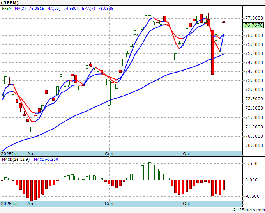This screenshot has width=265, height=213.
Task: Click the 72.5000 price axis label
Action: (x=254, y=99)
